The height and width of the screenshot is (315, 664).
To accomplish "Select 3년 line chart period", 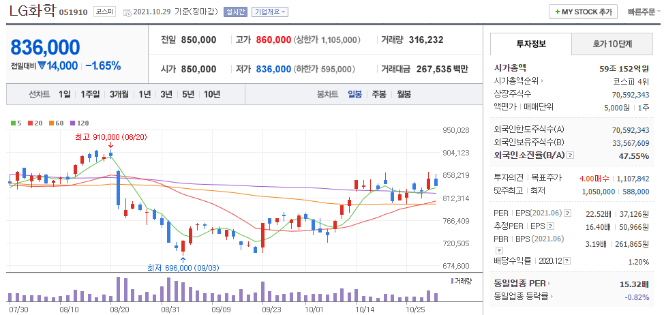I will click(x=166, y=94).
